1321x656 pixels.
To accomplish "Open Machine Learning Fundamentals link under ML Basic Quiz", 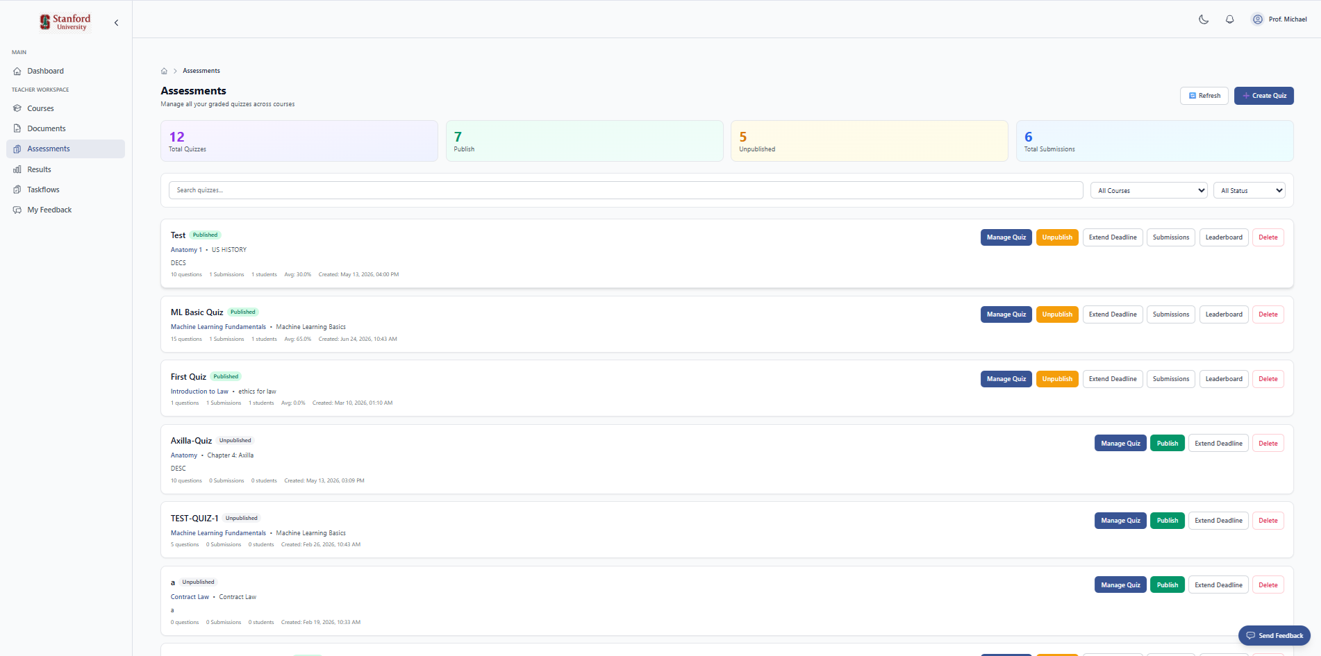I will pyautogui.click(x=218, y=327).
